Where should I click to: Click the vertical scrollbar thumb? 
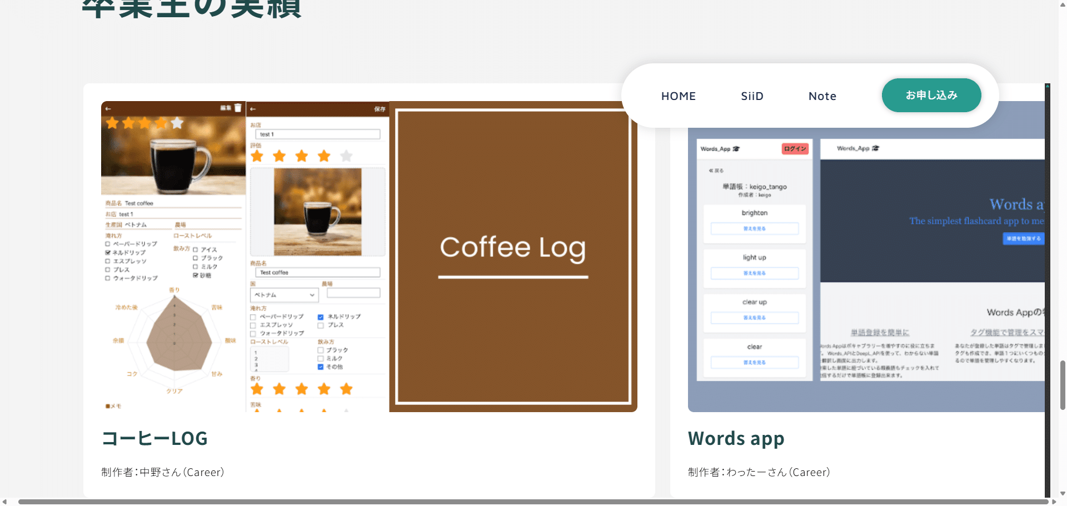point(1063,385)
